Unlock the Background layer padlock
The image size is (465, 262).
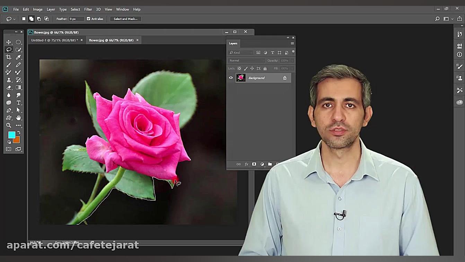tap(284, 78)
